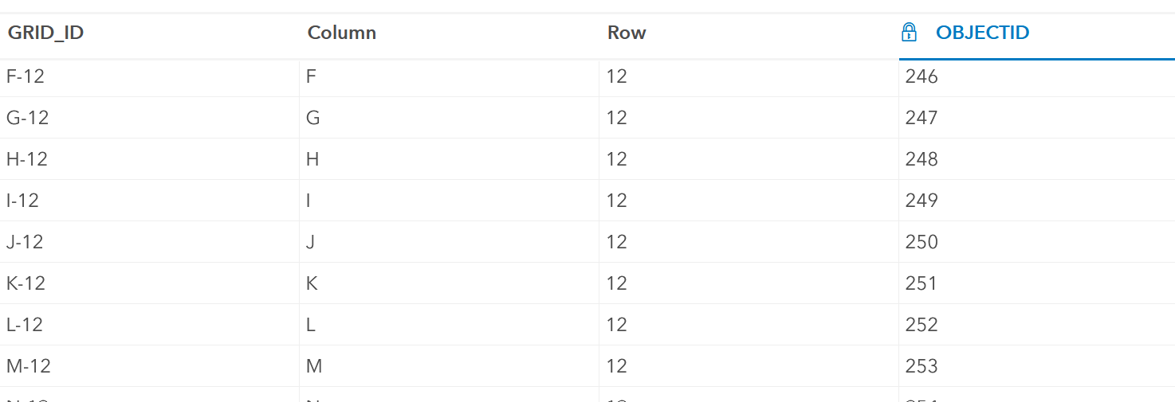This screenshot has width=1175, height=402.
Task: Click the OBJECTID value 253
Action: point(922,366)
